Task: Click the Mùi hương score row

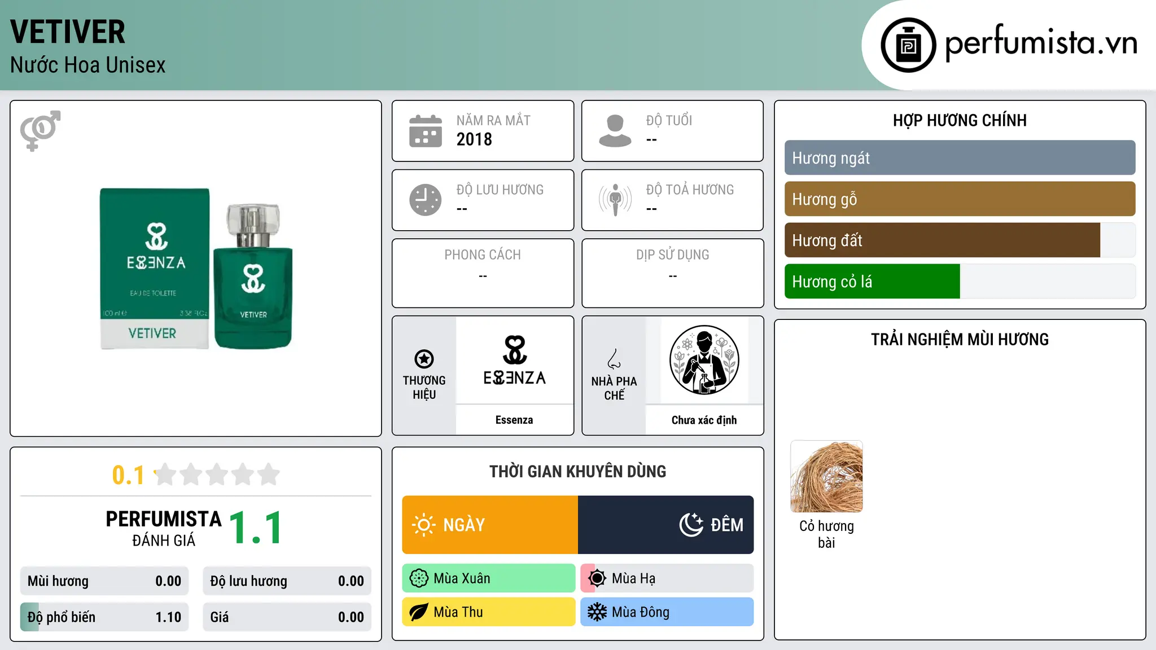Action: [x=104, y=581]
